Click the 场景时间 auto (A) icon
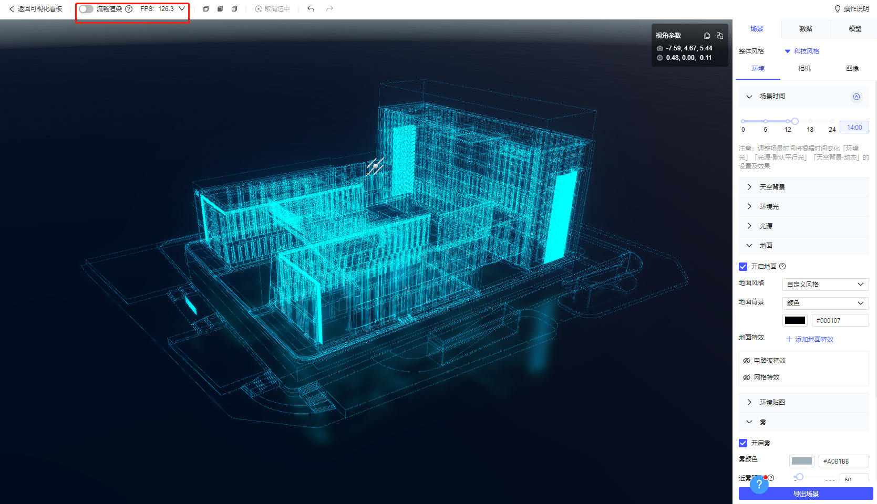The width and height of the screenshot is (877, 504). tap(856, 97)
